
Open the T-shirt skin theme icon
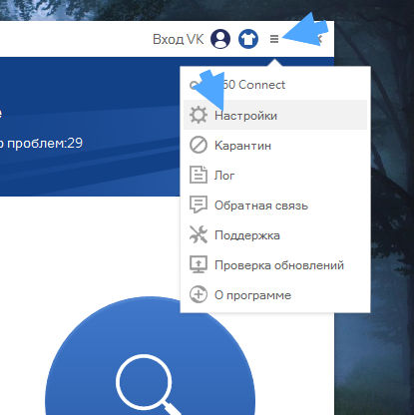pos(248,39)
